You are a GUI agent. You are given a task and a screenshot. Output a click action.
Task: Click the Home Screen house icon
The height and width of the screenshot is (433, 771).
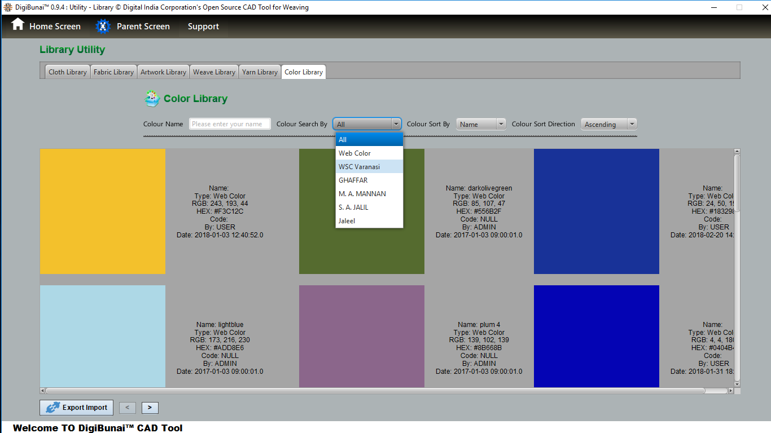(x=18, y=25)
